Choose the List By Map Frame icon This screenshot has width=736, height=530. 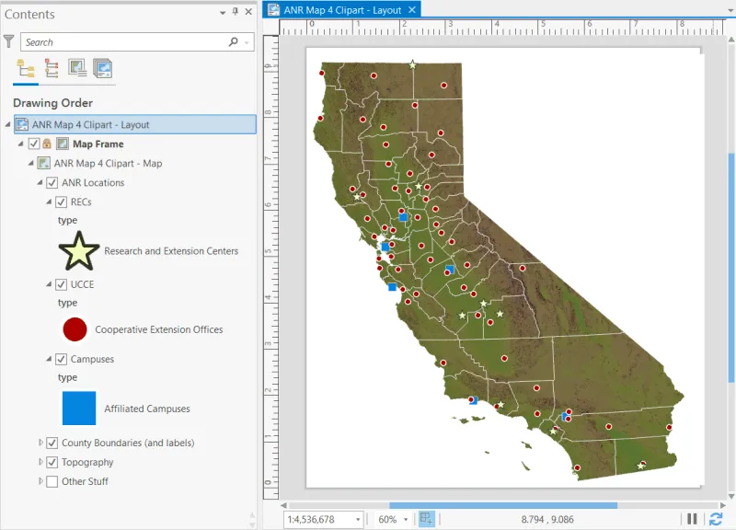point(77,69)
